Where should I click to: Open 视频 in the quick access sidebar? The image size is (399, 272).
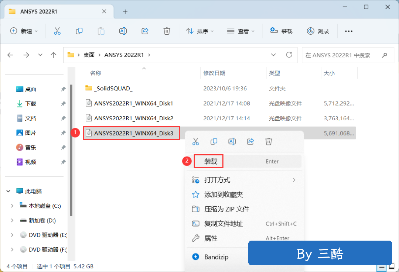click(x=31, y=162)
